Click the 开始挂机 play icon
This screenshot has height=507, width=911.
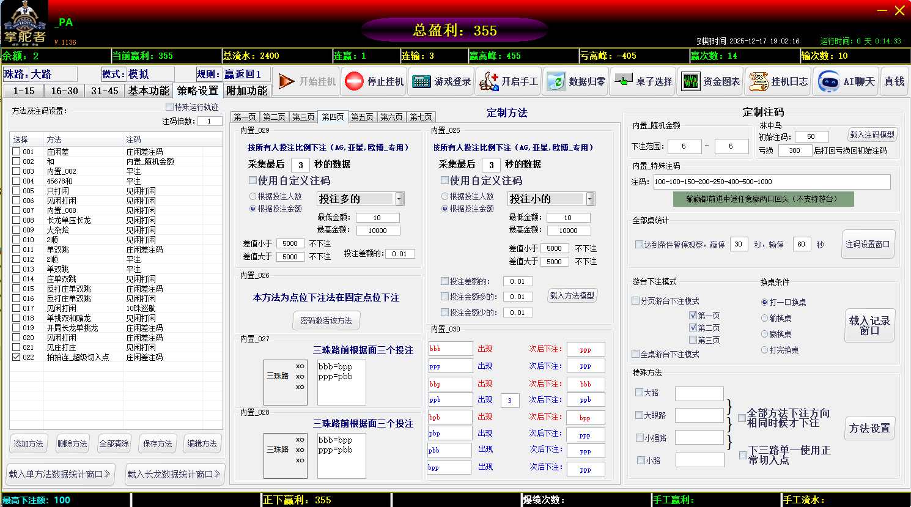(x=286, y=81)
